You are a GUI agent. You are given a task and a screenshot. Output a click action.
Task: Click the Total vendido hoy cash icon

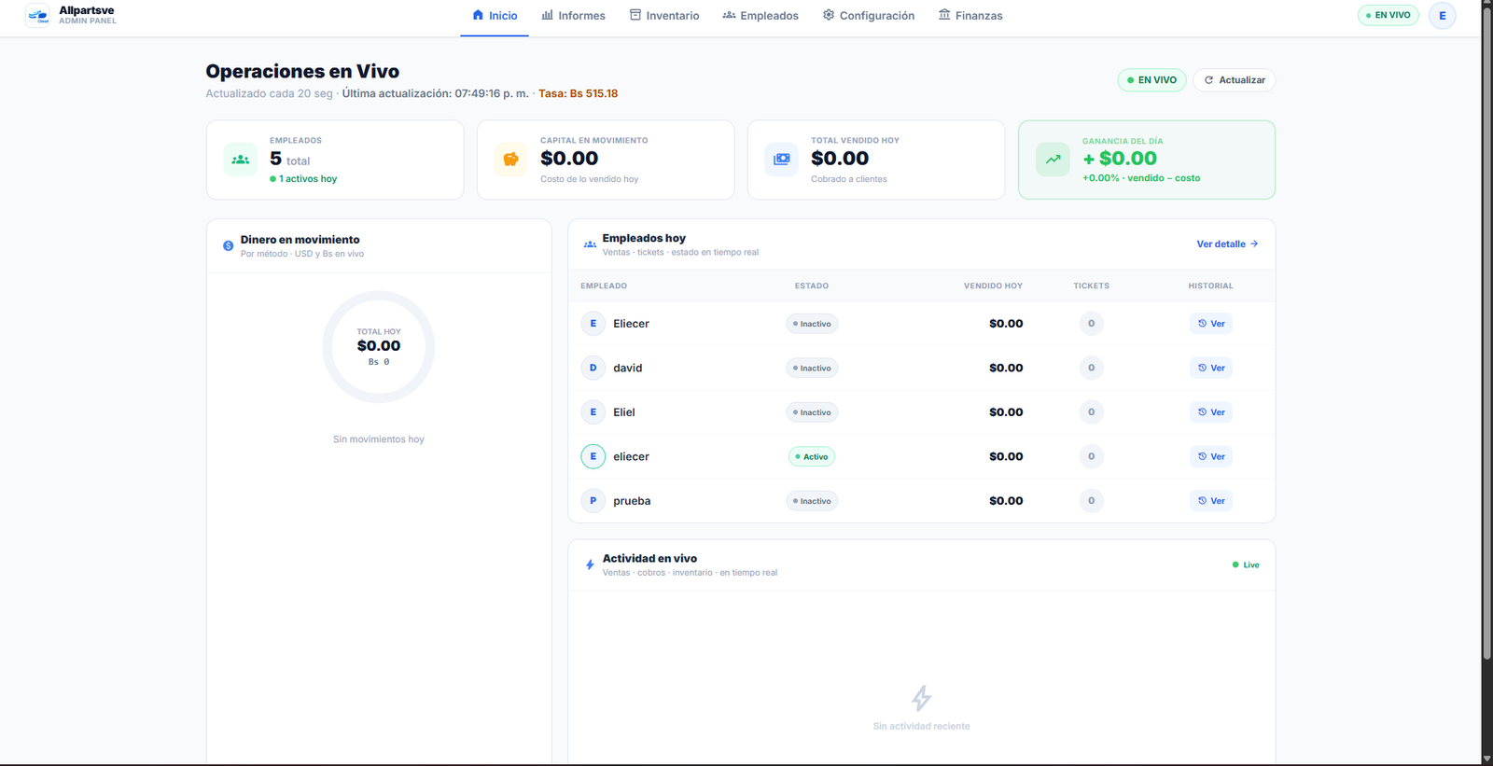pos(782,160)
